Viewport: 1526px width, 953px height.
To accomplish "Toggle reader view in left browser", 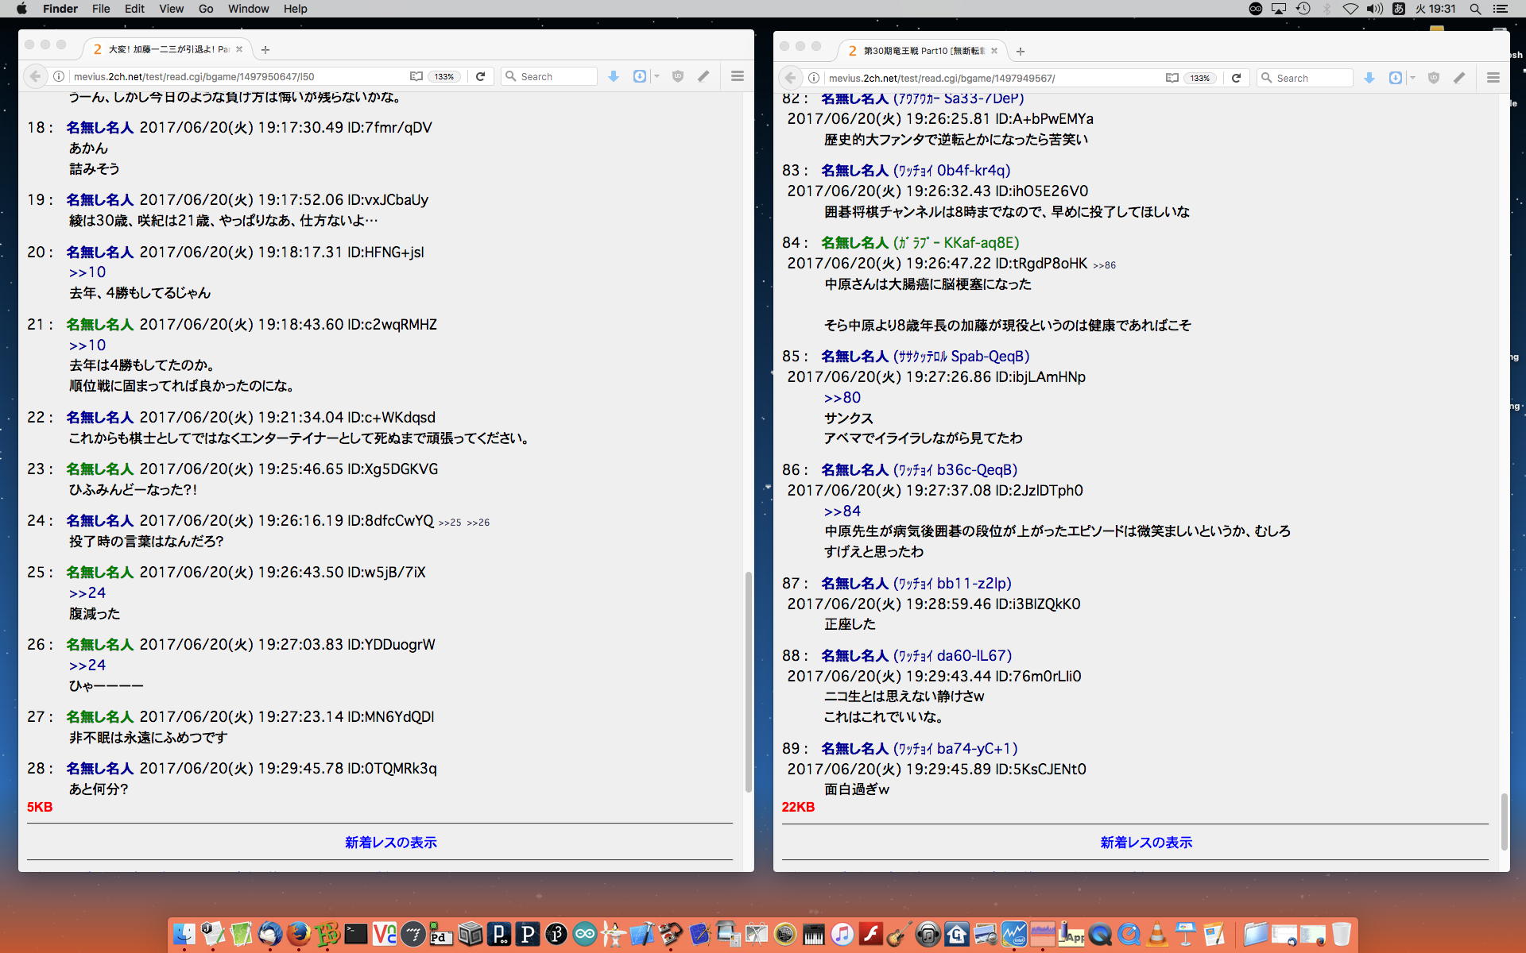I will pyautogui.click(x=416, y=76).
